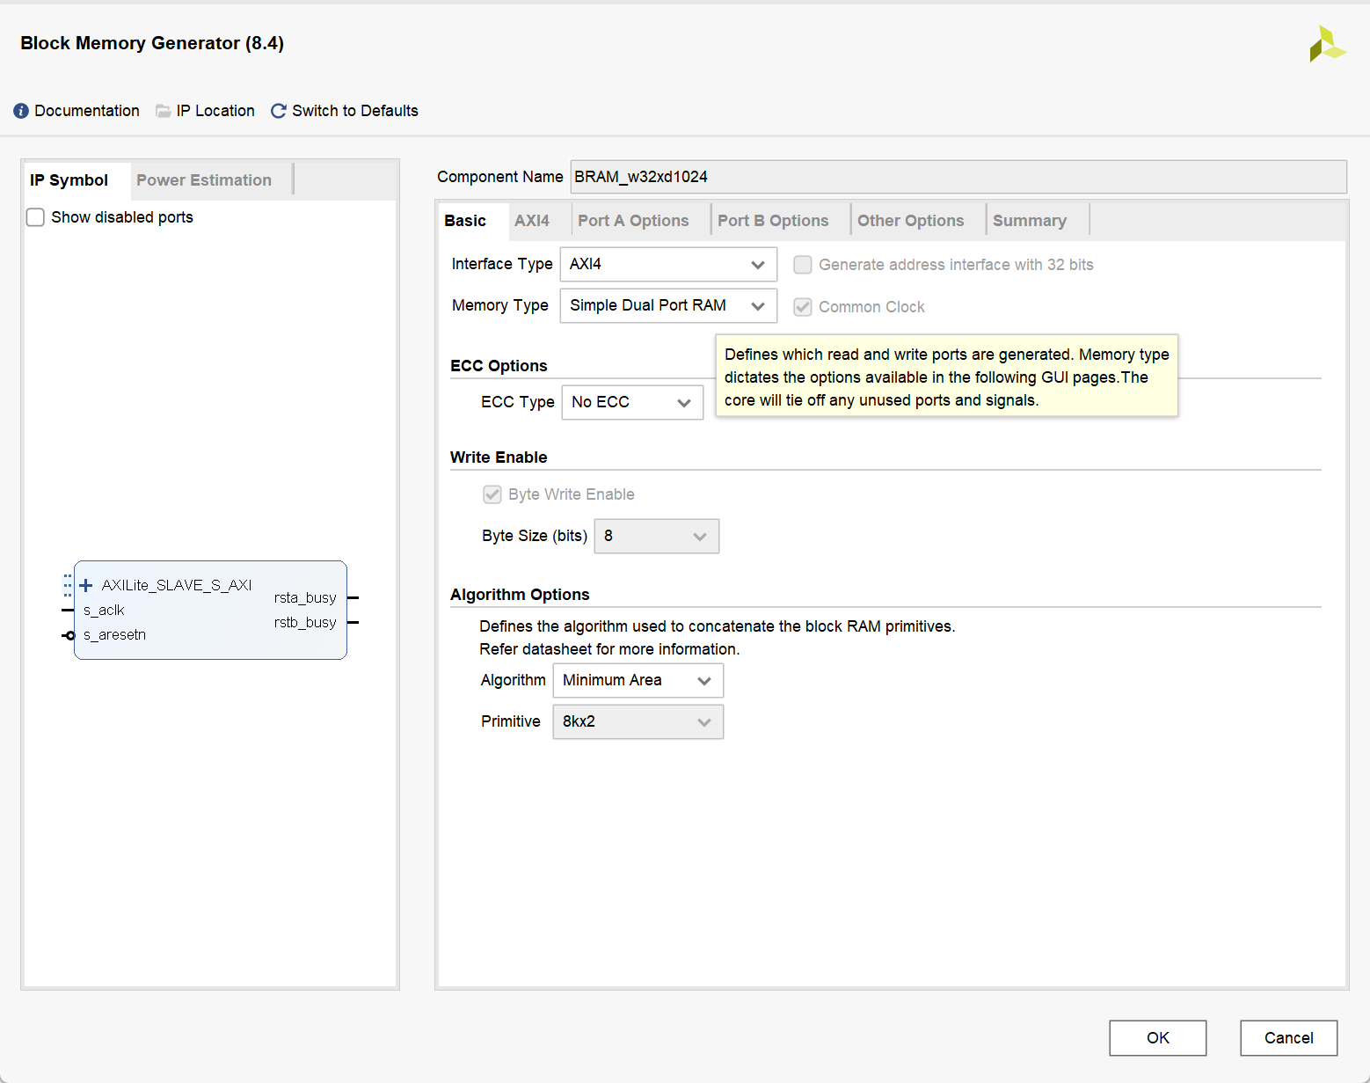1370x1083 pixels.
Task: Switch to the Power Estimation tab
Action: 204,180
